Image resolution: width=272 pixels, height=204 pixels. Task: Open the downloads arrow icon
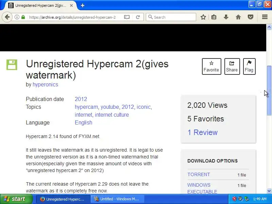(x=226, y=17)
